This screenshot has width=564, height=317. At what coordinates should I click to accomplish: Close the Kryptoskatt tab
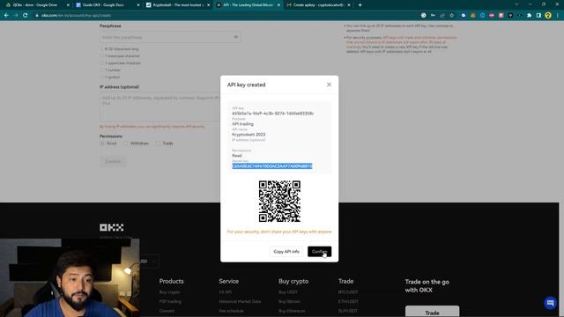pos(208,5)
